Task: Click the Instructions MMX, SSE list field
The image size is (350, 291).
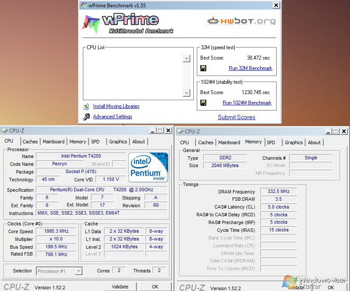Action: click(101, 213)
